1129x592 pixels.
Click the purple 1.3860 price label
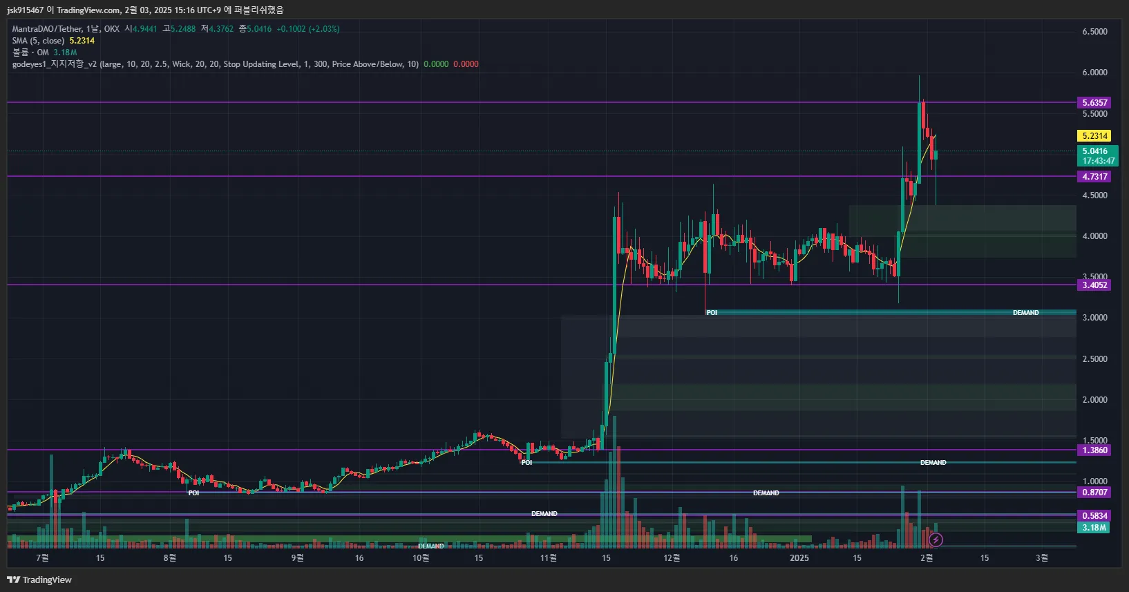[x=1094, y=450]
